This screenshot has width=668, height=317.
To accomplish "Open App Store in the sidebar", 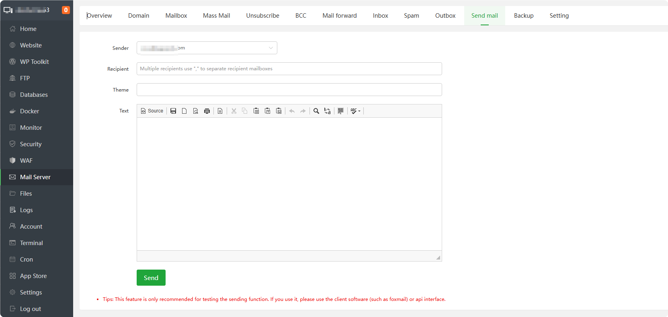I will pos(37,276).
